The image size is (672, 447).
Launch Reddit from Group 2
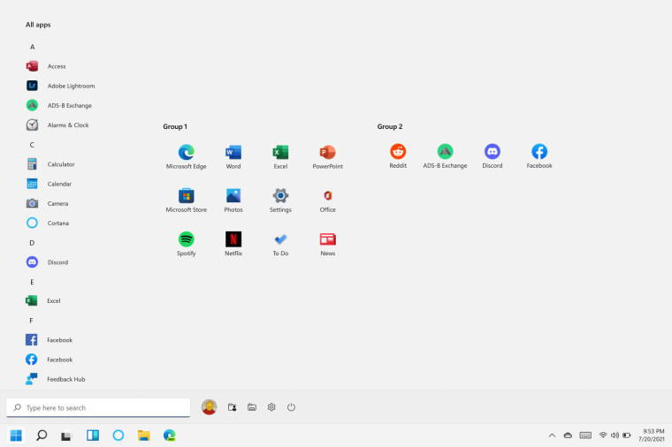click(398, 155)
